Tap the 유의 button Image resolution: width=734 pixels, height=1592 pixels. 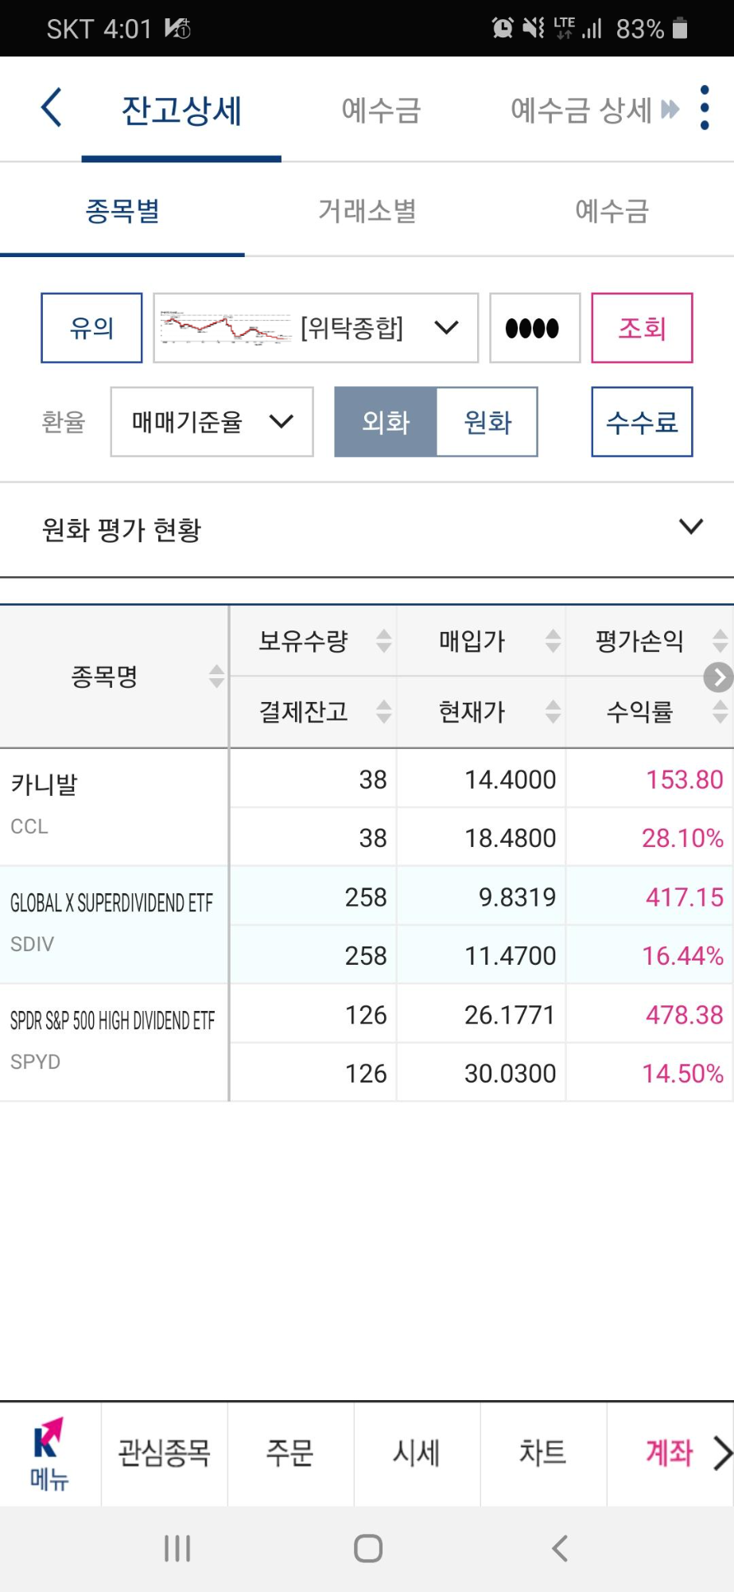click(91, 328)
